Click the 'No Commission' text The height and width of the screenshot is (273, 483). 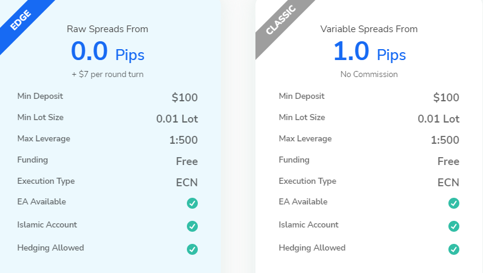(369, 74)
